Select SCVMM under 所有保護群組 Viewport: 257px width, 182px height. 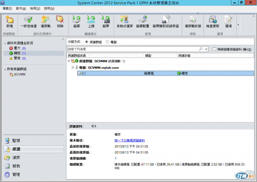point(18,75)
